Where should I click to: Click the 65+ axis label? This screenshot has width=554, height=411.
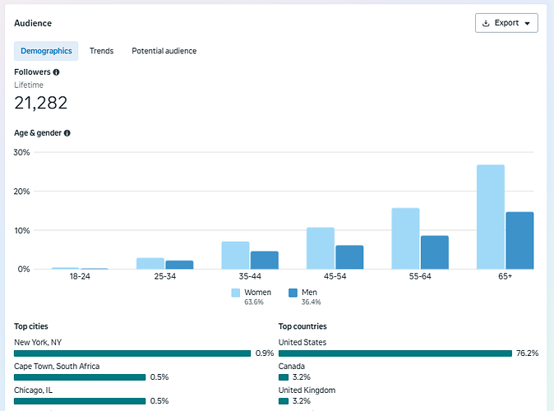[505, 276]
